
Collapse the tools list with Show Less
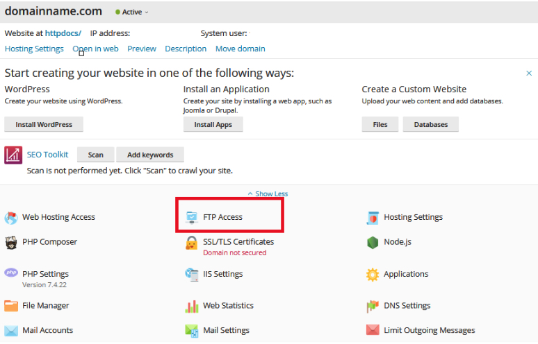pos(268,194)
